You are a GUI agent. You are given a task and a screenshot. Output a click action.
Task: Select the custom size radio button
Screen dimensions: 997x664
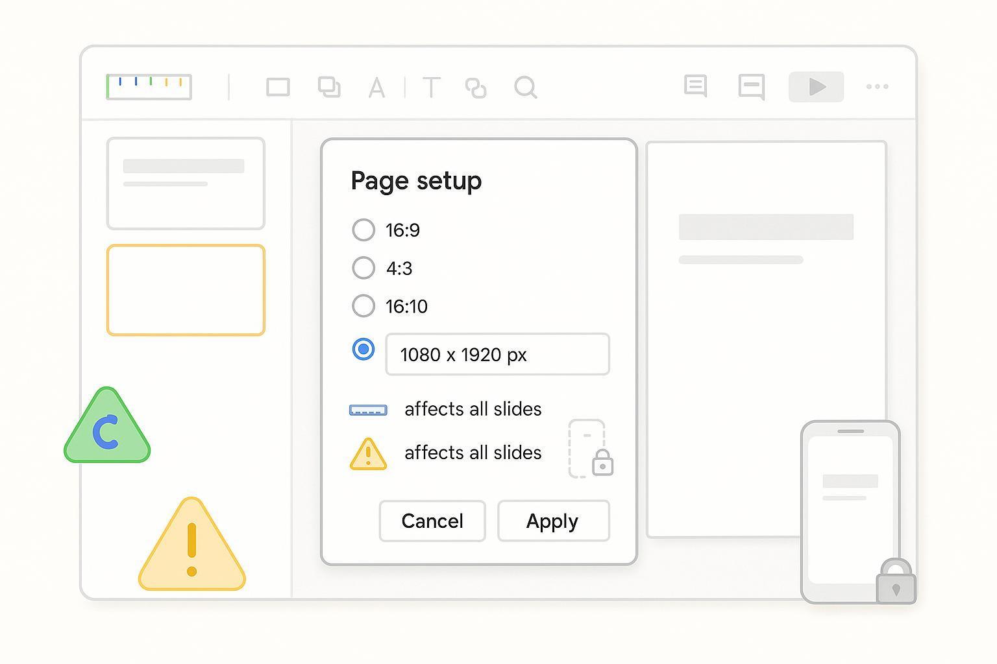coord(363,350)
